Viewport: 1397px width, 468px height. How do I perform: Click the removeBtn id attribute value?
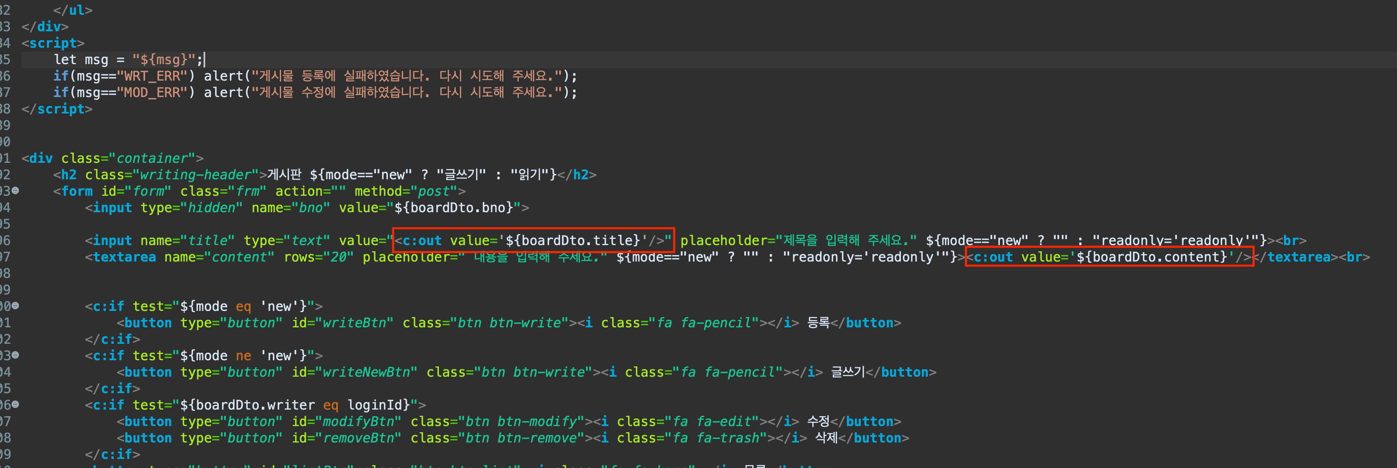[361, 438]
